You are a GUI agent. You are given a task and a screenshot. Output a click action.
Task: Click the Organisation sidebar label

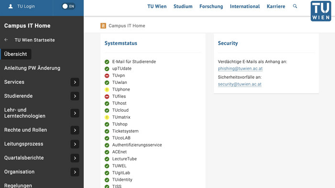pyautogui.click(x=19, y=172)
